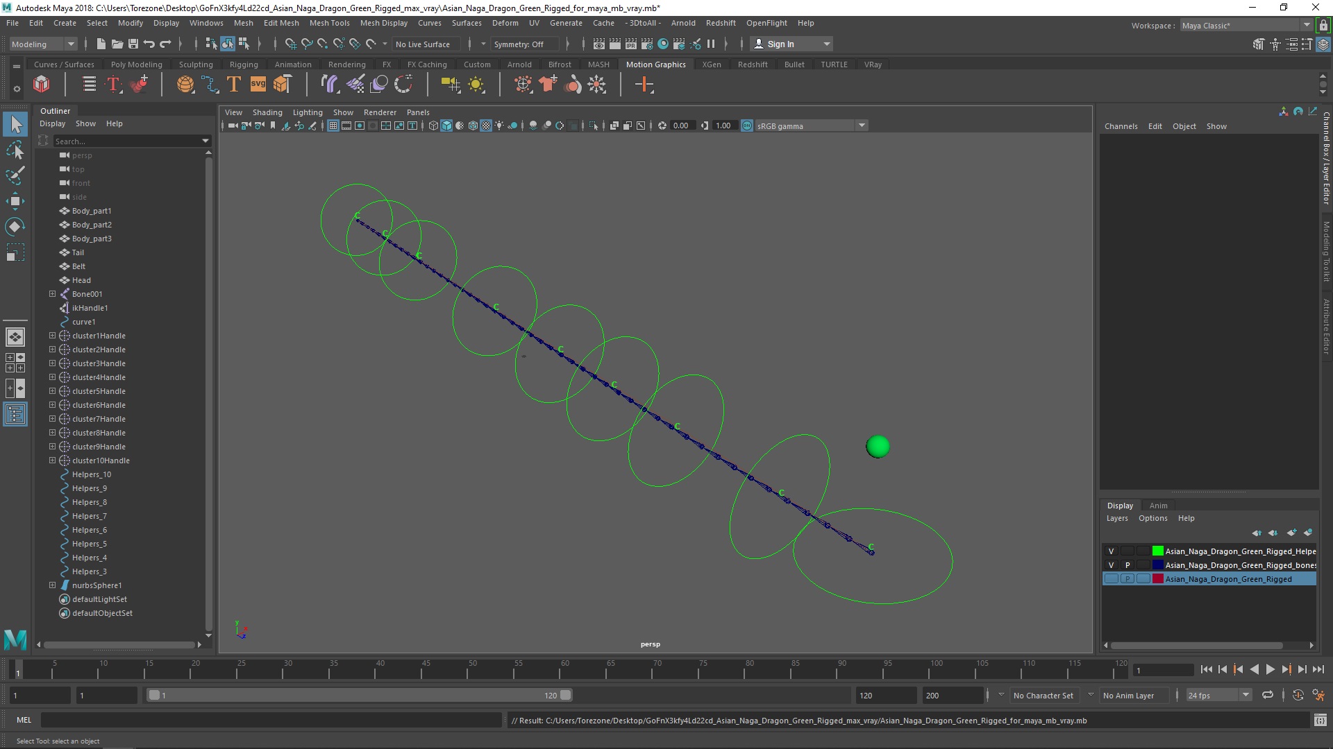Screen dimensions: 1333x749
Task: Toggle visibility V of Rigged_bones layer
Action: 1112,565
